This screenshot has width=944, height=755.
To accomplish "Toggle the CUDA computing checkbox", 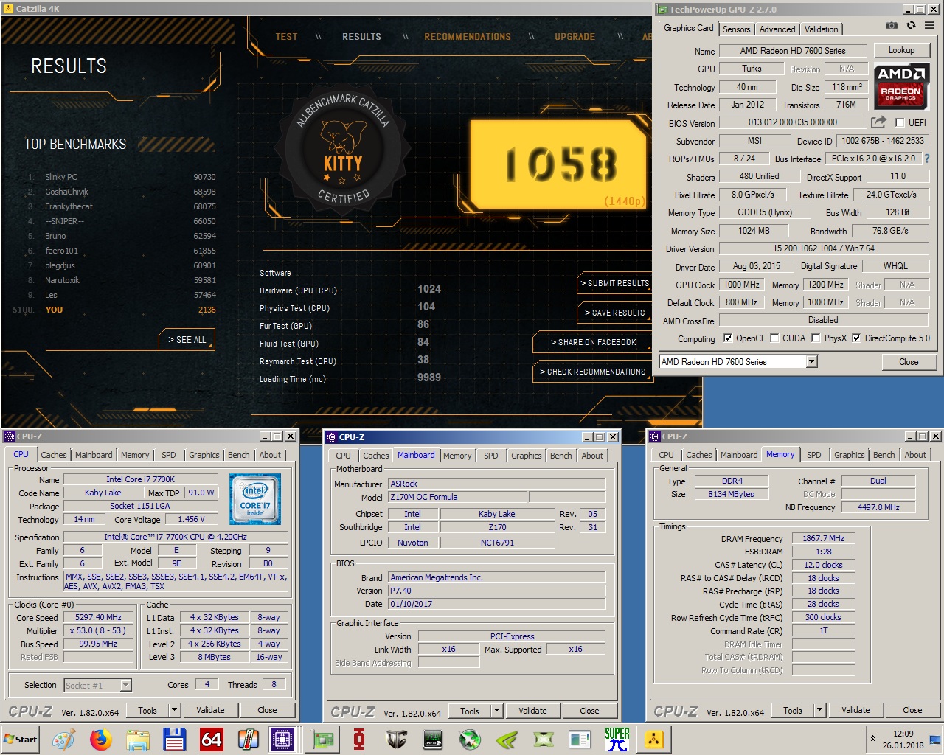I will [x=774, y=338].
